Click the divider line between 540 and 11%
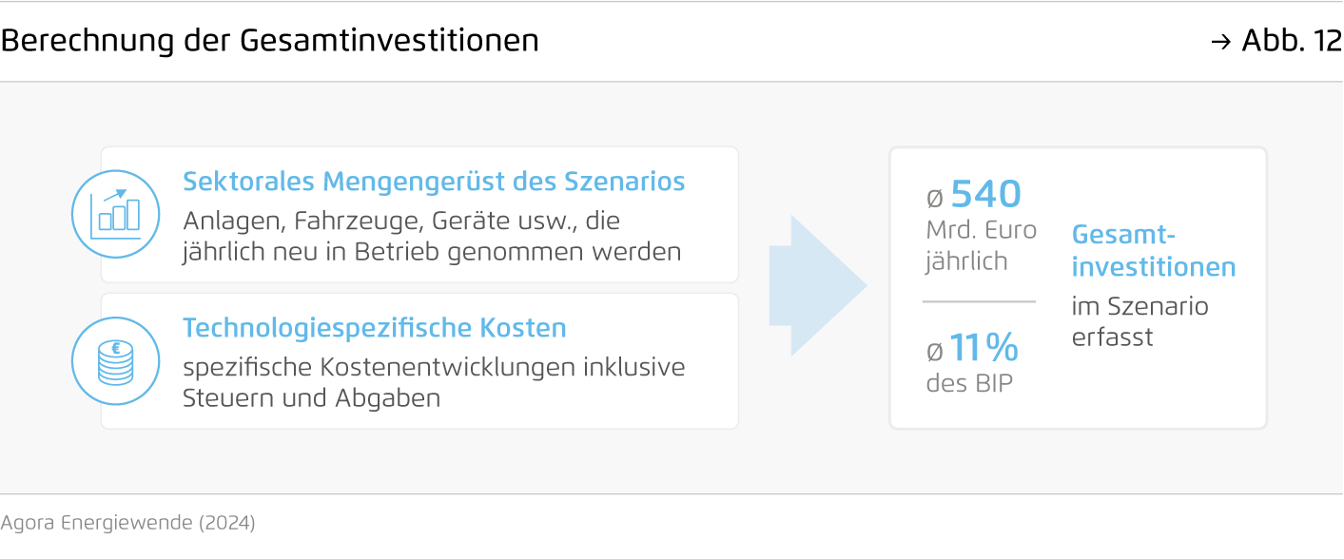Screen dimensions: 1344x559 coord(979,301)
